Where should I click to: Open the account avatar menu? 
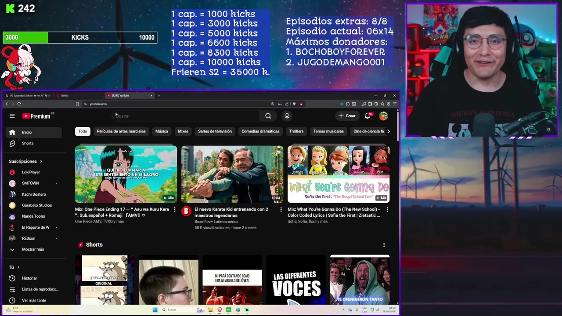pos(384,116)
